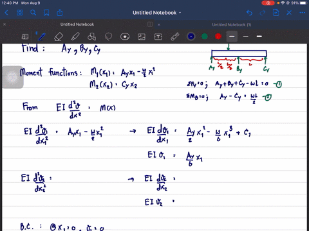Tap the beam diagram rectangle

[x=239, y=53]
